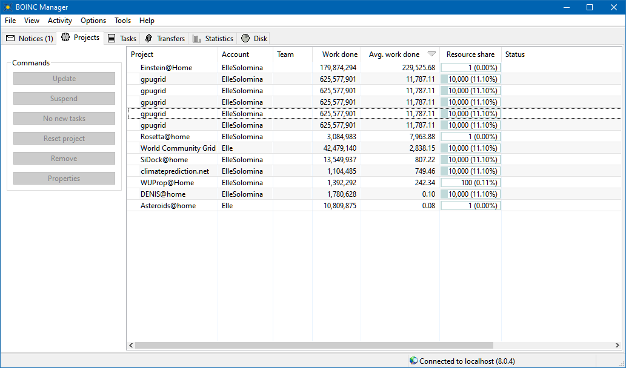Click the average work value 229,525.68
Screen dimensions: 626x368
click(418, 68)
